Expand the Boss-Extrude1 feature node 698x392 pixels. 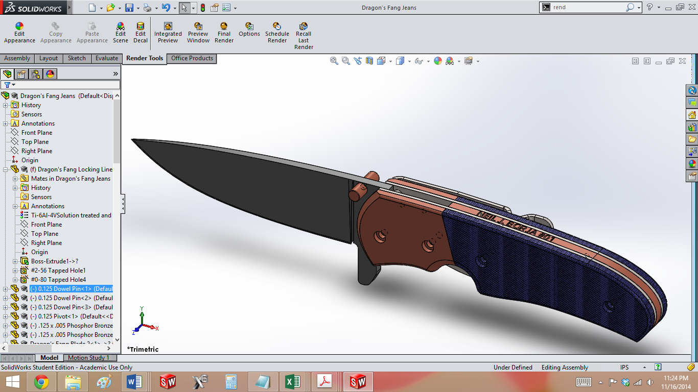[x=15, y=261]
